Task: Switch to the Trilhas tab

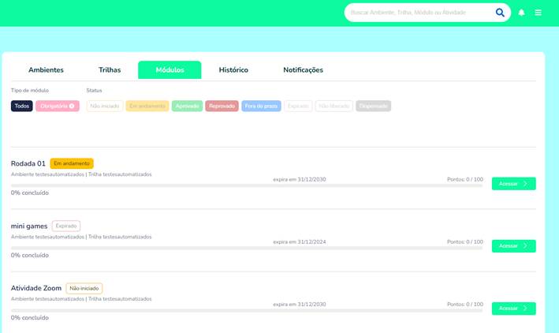Action: 110,70
